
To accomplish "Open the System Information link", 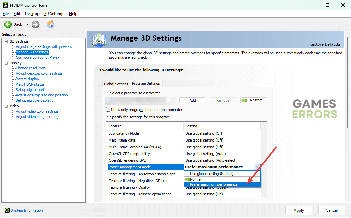I will (27, 210).
